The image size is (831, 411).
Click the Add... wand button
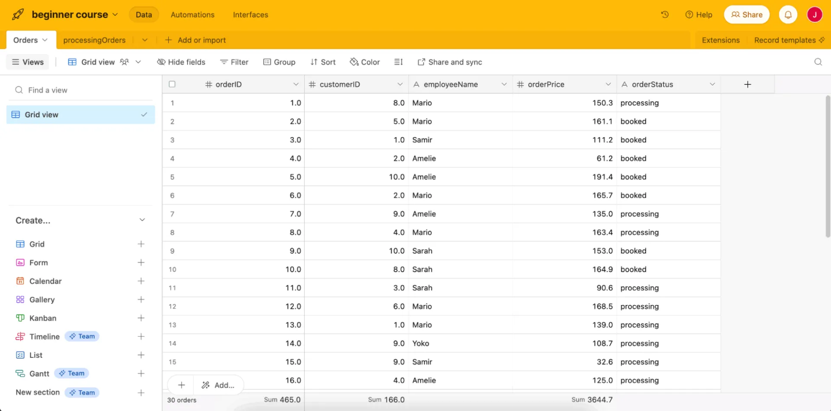tap(218, 385)
